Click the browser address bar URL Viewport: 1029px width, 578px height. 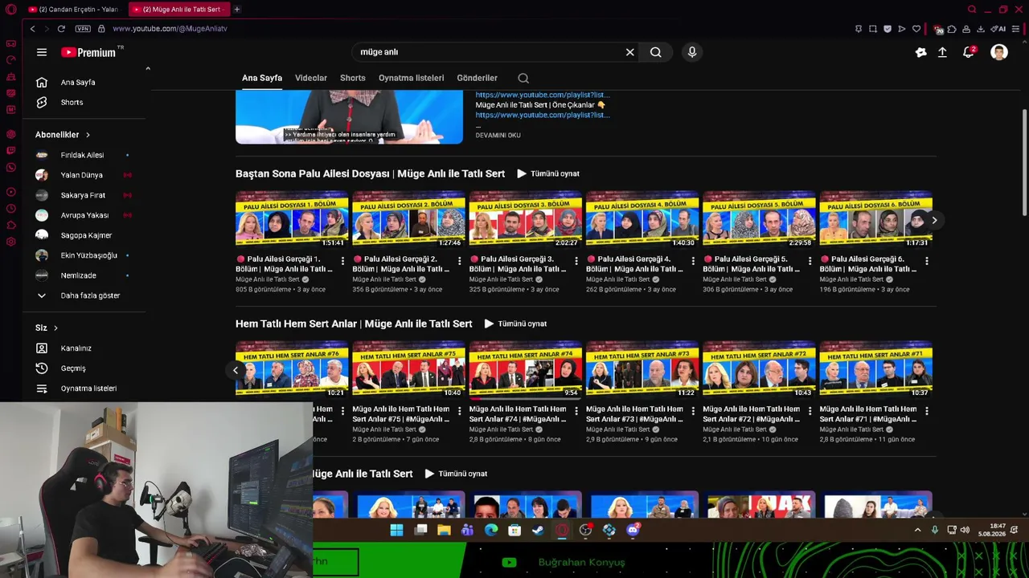(170, 29)
